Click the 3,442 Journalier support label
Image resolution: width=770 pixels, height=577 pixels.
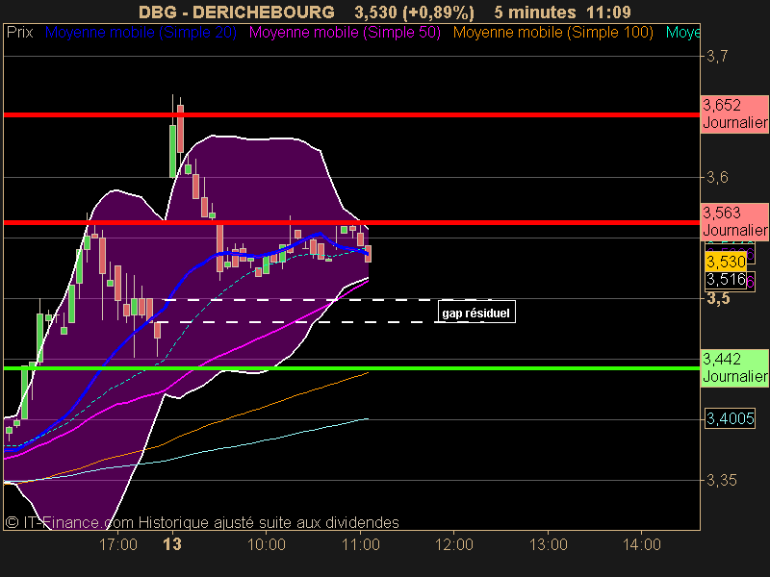[734, 368]
